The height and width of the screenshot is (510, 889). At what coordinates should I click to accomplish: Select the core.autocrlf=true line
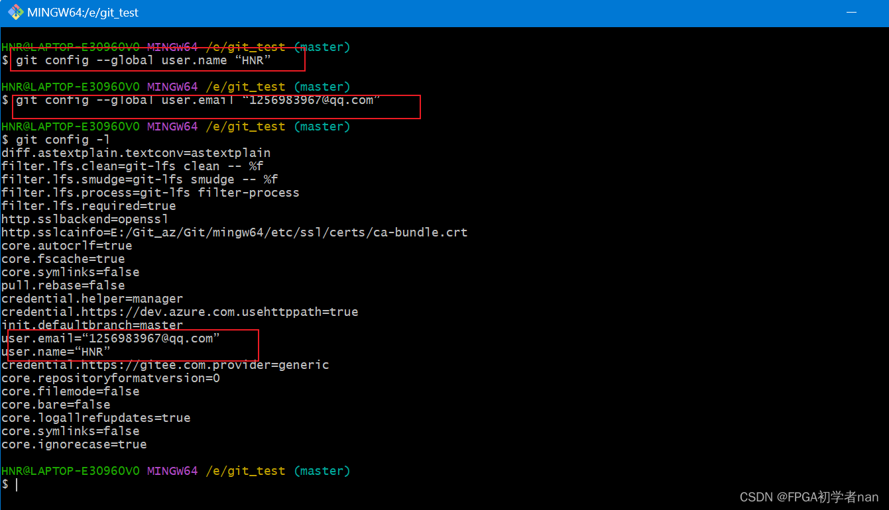(x=67, y=246)
